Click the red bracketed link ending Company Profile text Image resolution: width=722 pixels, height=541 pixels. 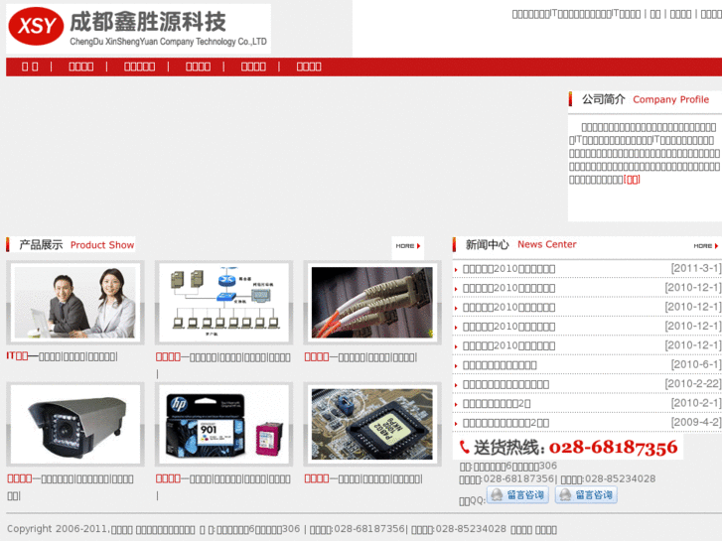point(632,180)
